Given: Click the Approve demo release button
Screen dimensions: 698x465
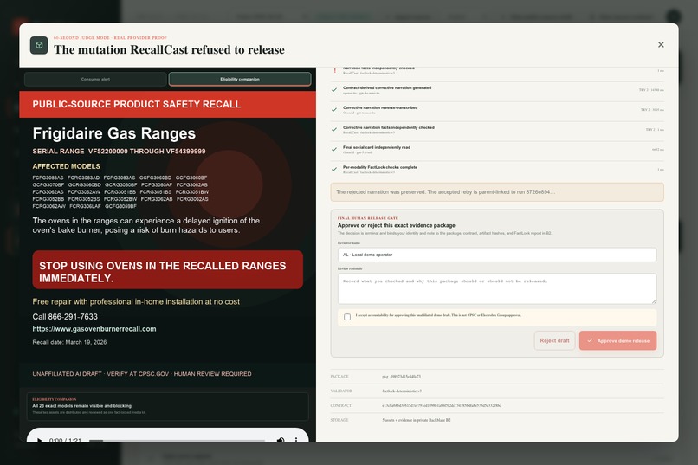Looking at the screenshot, I should click(x=617, y=340).
